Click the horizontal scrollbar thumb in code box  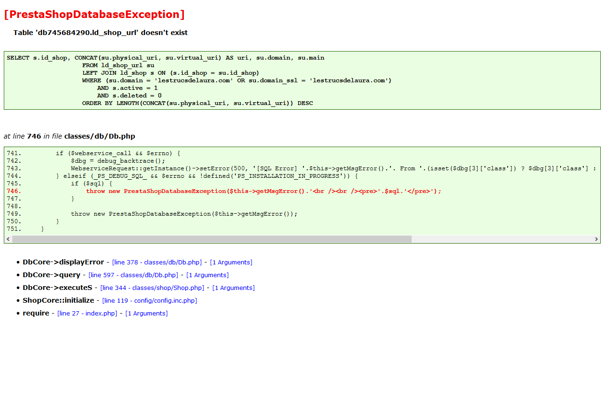click(212, 239)
